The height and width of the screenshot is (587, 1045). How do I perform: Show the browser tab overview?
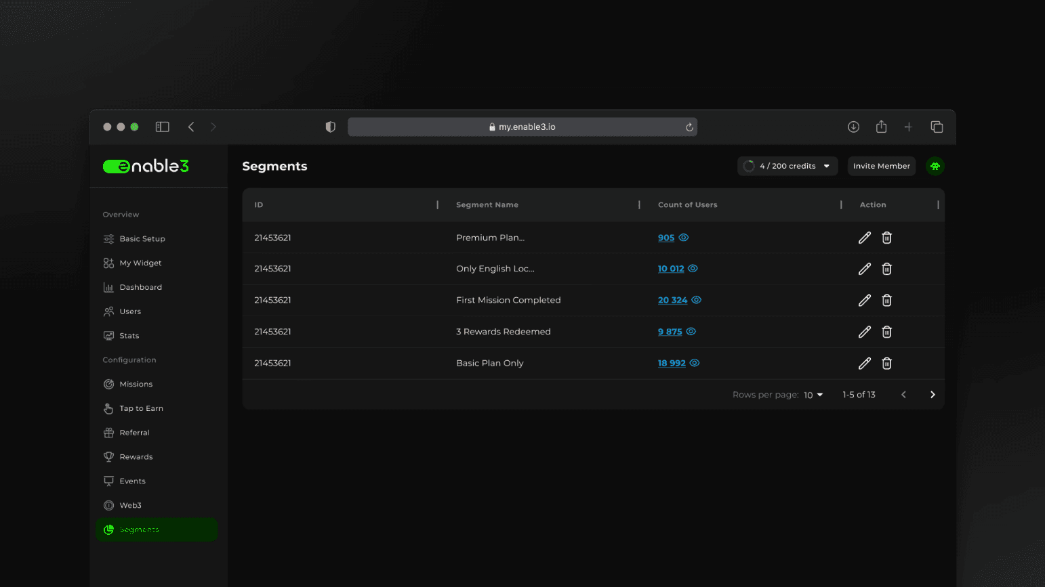click(x=937, y=127)
